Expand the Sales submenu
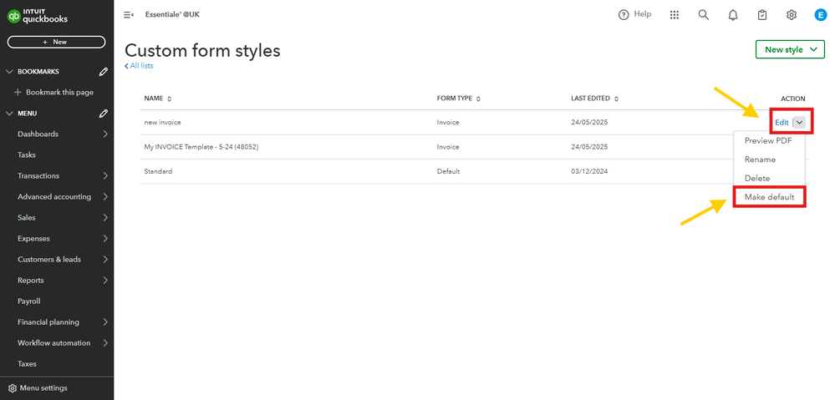Image resolution: width=835 pixels, height=400 pixels. coord(105,218)
